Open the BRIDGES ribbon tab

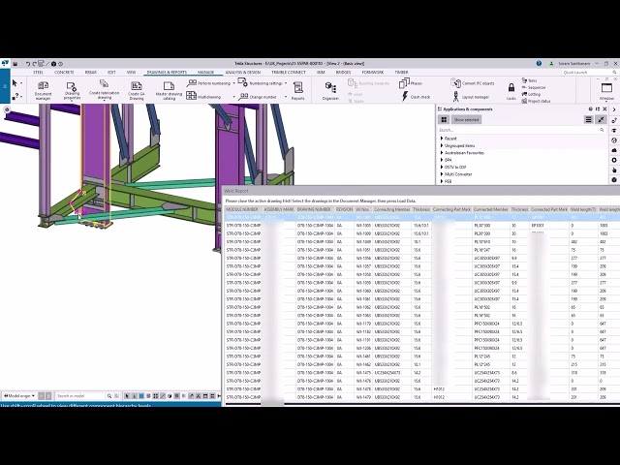(343, 73)
